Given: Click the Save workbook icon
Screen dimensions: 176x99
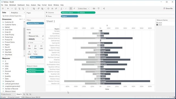Looking at the screenshot, I should tap(16, 9).
